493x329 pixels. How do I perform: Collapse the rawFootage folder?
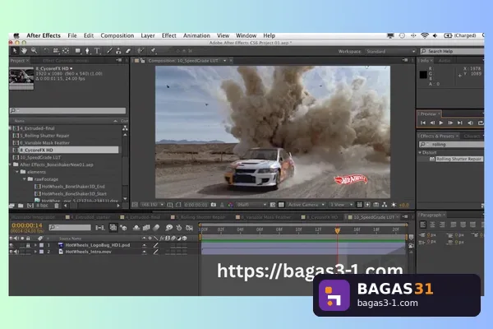click(x=25, y=179)
